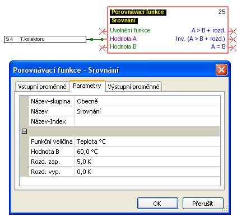Viewport: 237px width, 217px height.
Task: Click the Inv. (A > B + rozd.) output
Action: [x=201, y=39]
